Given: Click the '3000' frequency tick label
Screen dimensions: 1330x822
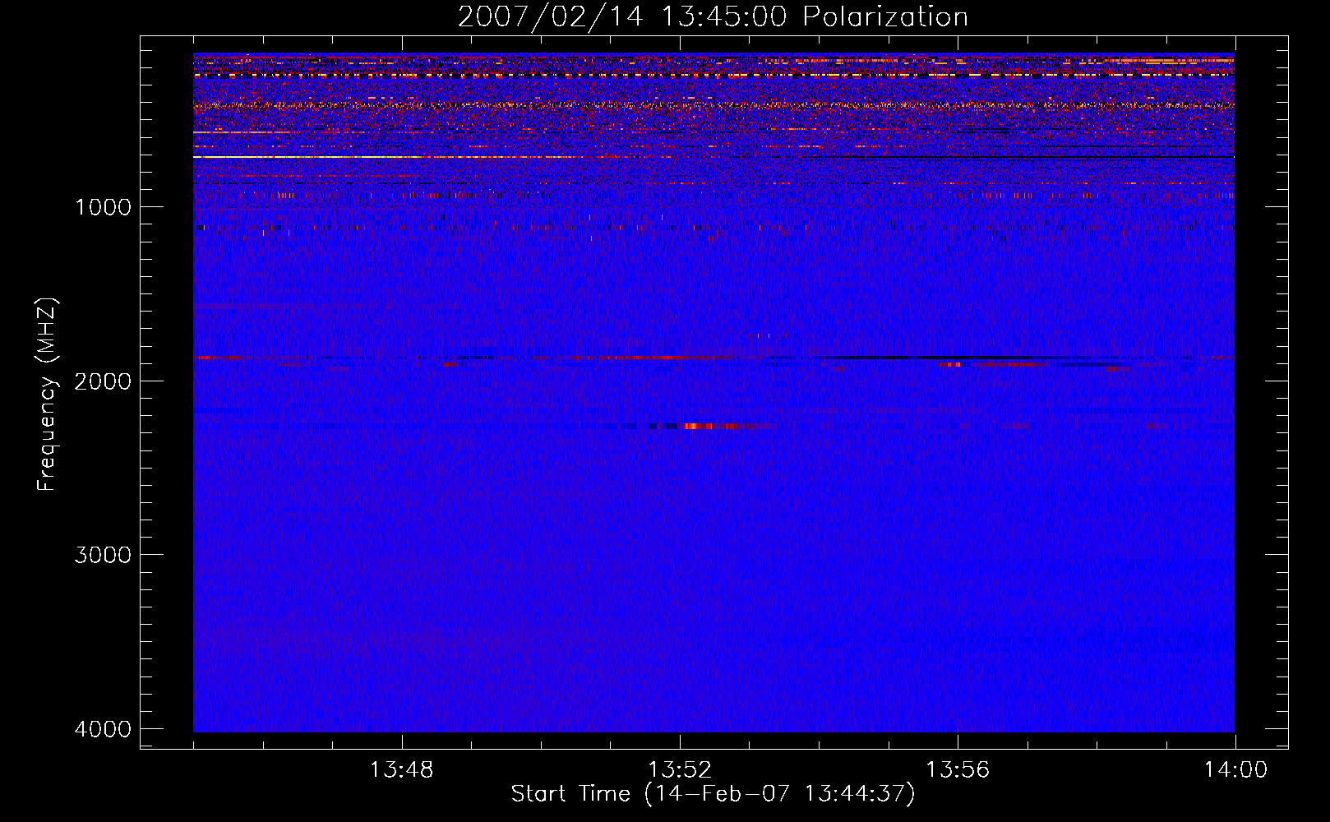Looking at the screenshot, I should pos(103,554).
